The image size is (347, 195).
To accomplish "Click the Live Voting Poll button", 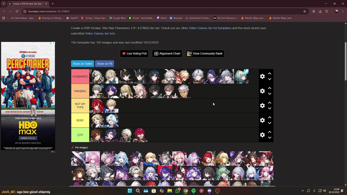I will 134,54.
